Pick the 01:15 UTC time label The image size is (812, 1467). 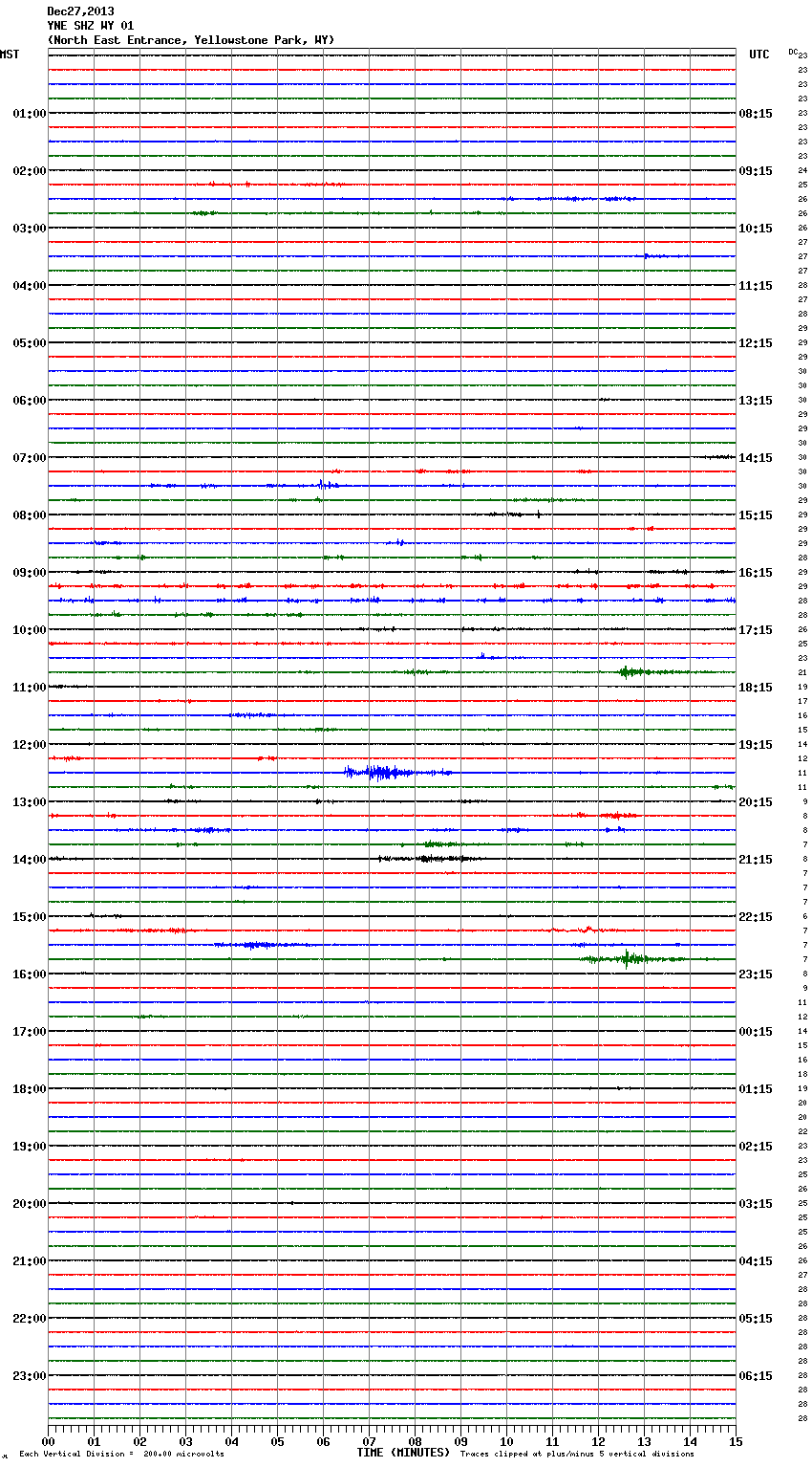[756, 1089]
